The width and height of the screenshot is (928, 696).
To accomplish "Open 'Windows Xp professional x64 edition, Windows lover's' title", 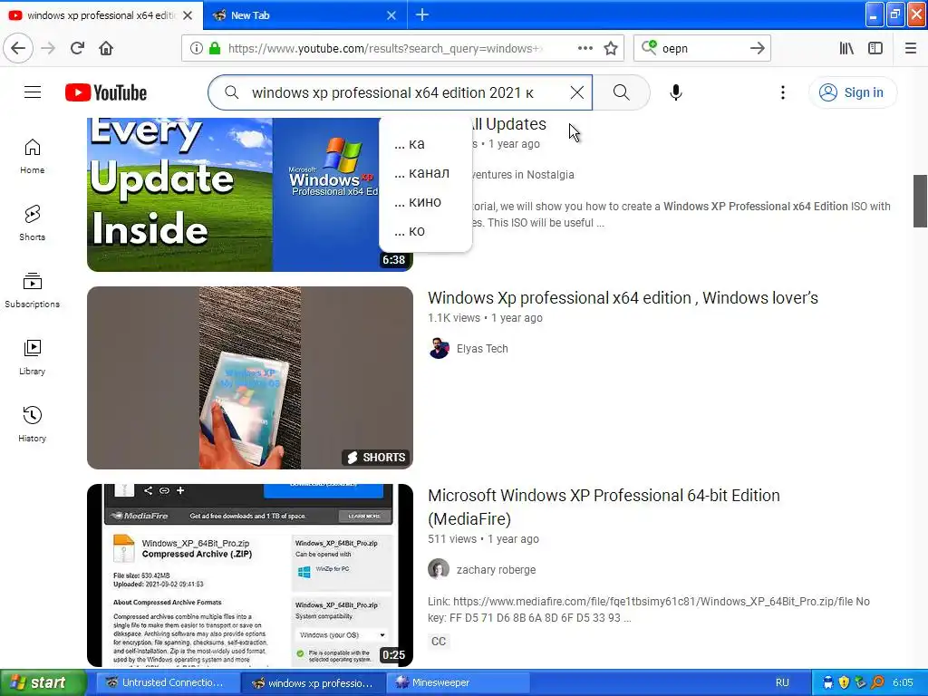I will click(x=623, y=297).
